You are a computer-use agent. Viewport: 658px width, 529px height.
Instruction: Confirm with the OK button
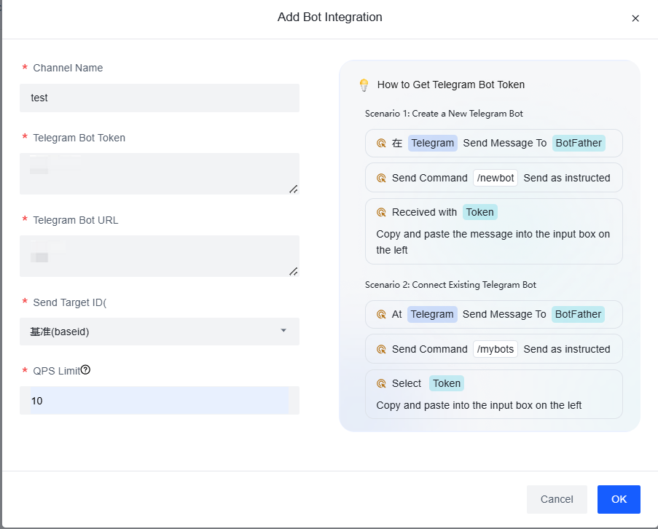click(619, 499)
